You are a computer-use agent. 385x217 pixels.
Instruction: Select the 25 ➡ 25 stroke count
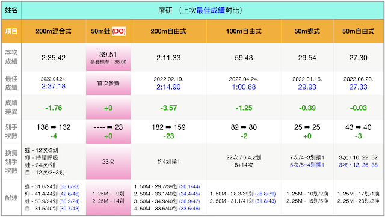point(307,127)
